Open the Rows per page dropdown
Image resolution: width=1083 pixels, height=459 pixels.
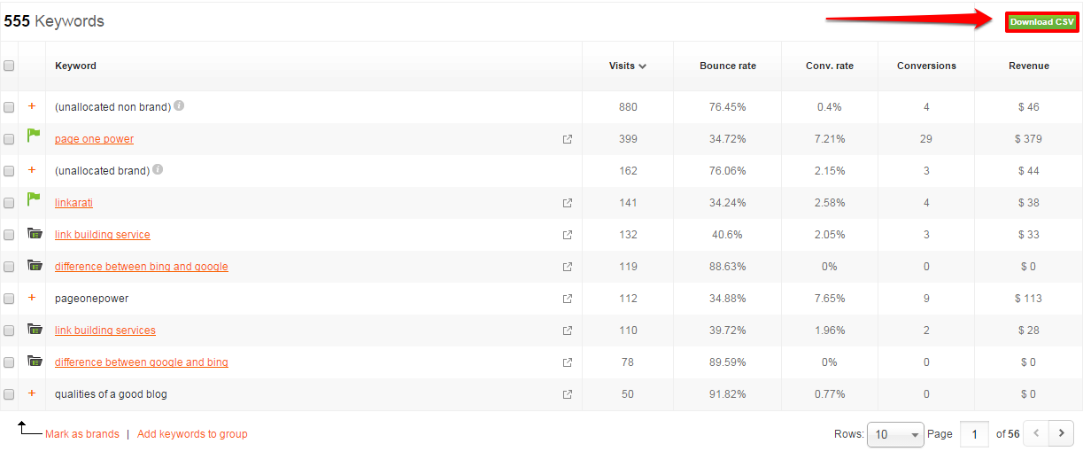click(894, 434)
